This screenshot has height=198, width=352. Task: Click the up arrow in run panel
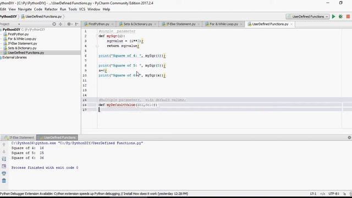point(4,144)
